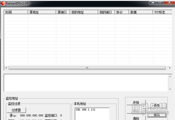Minimize the haisanIDS window
The width and height of the screenshot is (175, 120).
[x=153, y=2]
